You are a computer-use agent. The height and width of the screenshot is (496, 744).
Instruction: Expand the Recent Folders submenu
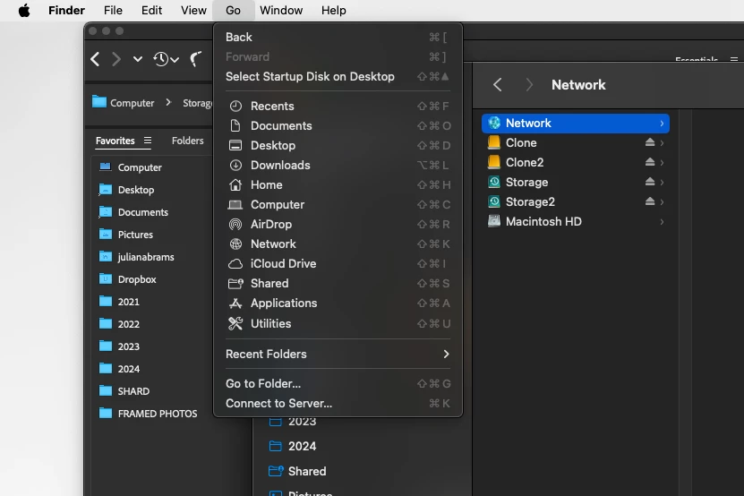tap(338, 354)
